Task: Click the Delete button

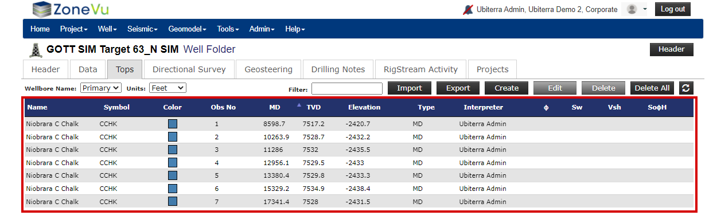Action: [603, 88]
